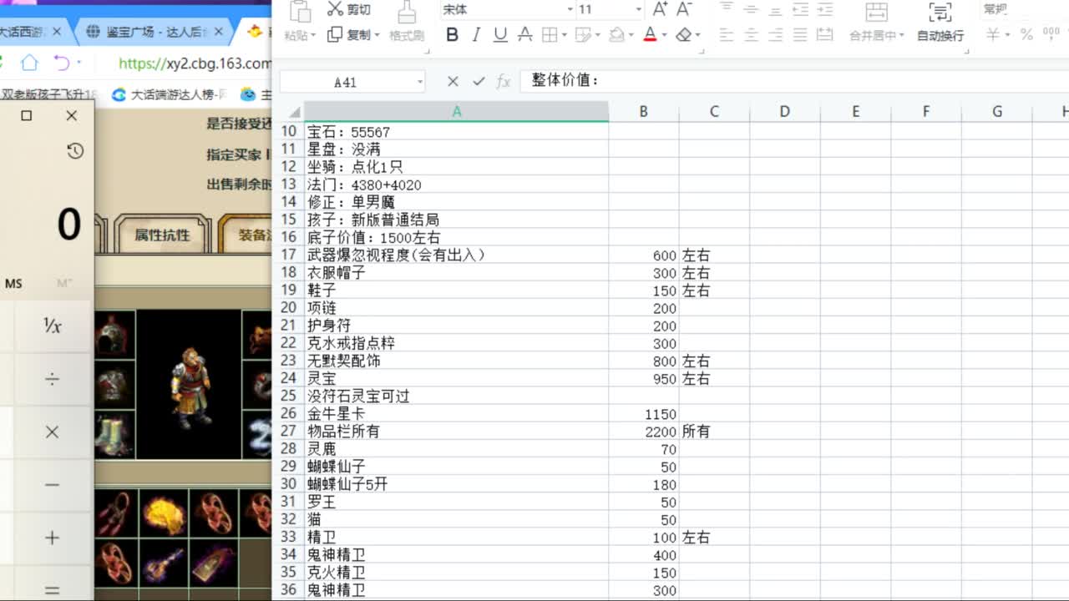Click the fill color bucket icon
Screen dimensions: 1069x601
click(x=617, y=35)
